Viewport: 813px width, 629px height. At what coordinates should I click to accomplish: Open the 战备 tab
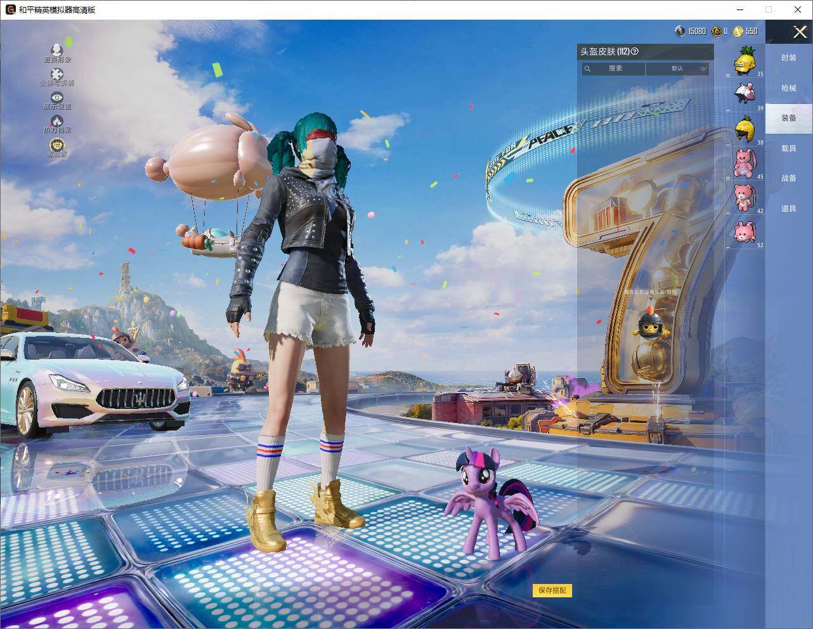tap(789, 178)
